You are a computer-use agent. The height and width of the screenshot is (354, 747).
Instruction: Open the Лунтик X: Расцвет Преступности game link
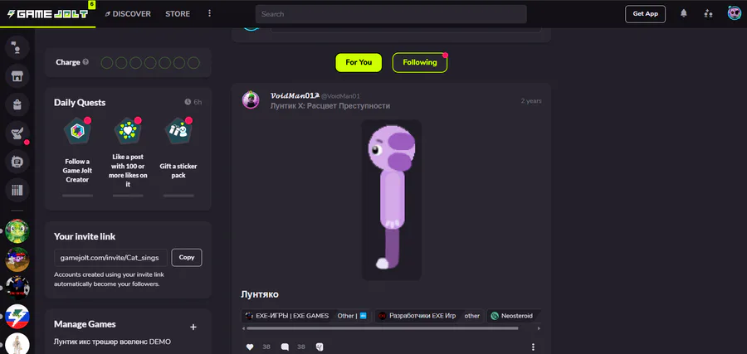click(x=330, y=105)
